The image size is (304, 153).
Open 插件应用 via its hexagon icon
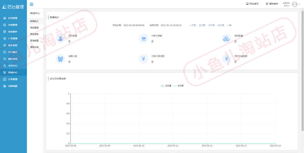(5, 59)
